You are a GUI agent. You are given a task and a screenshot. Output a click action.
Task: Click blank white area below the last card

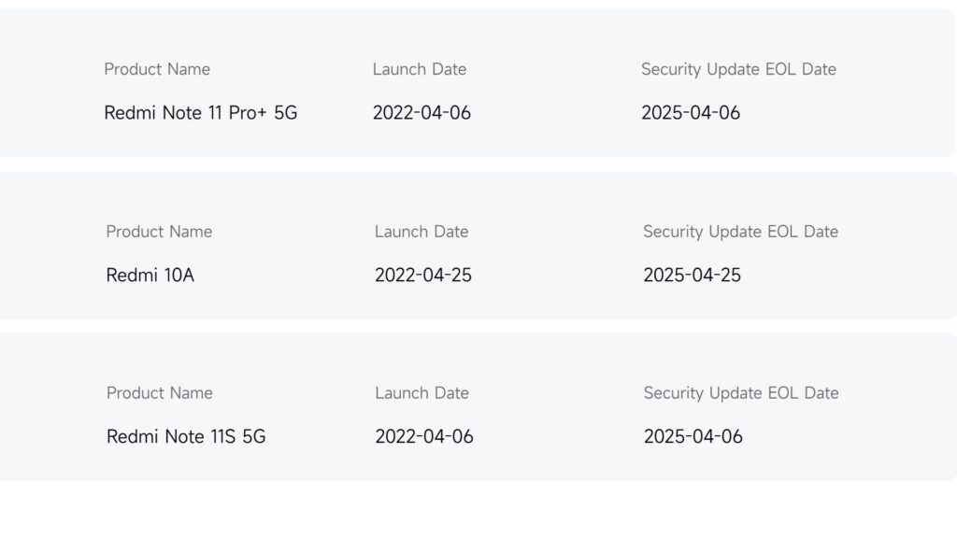(478, 510)
